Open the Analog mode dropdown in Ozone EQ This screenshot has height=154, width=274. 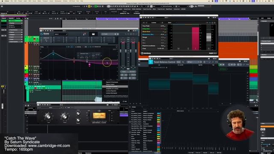coord(44,47)
